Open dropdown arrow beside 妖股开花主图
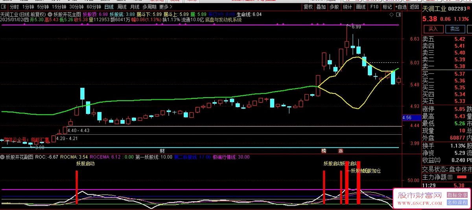This screenshot has height=210, width=472. coord(50,14)
